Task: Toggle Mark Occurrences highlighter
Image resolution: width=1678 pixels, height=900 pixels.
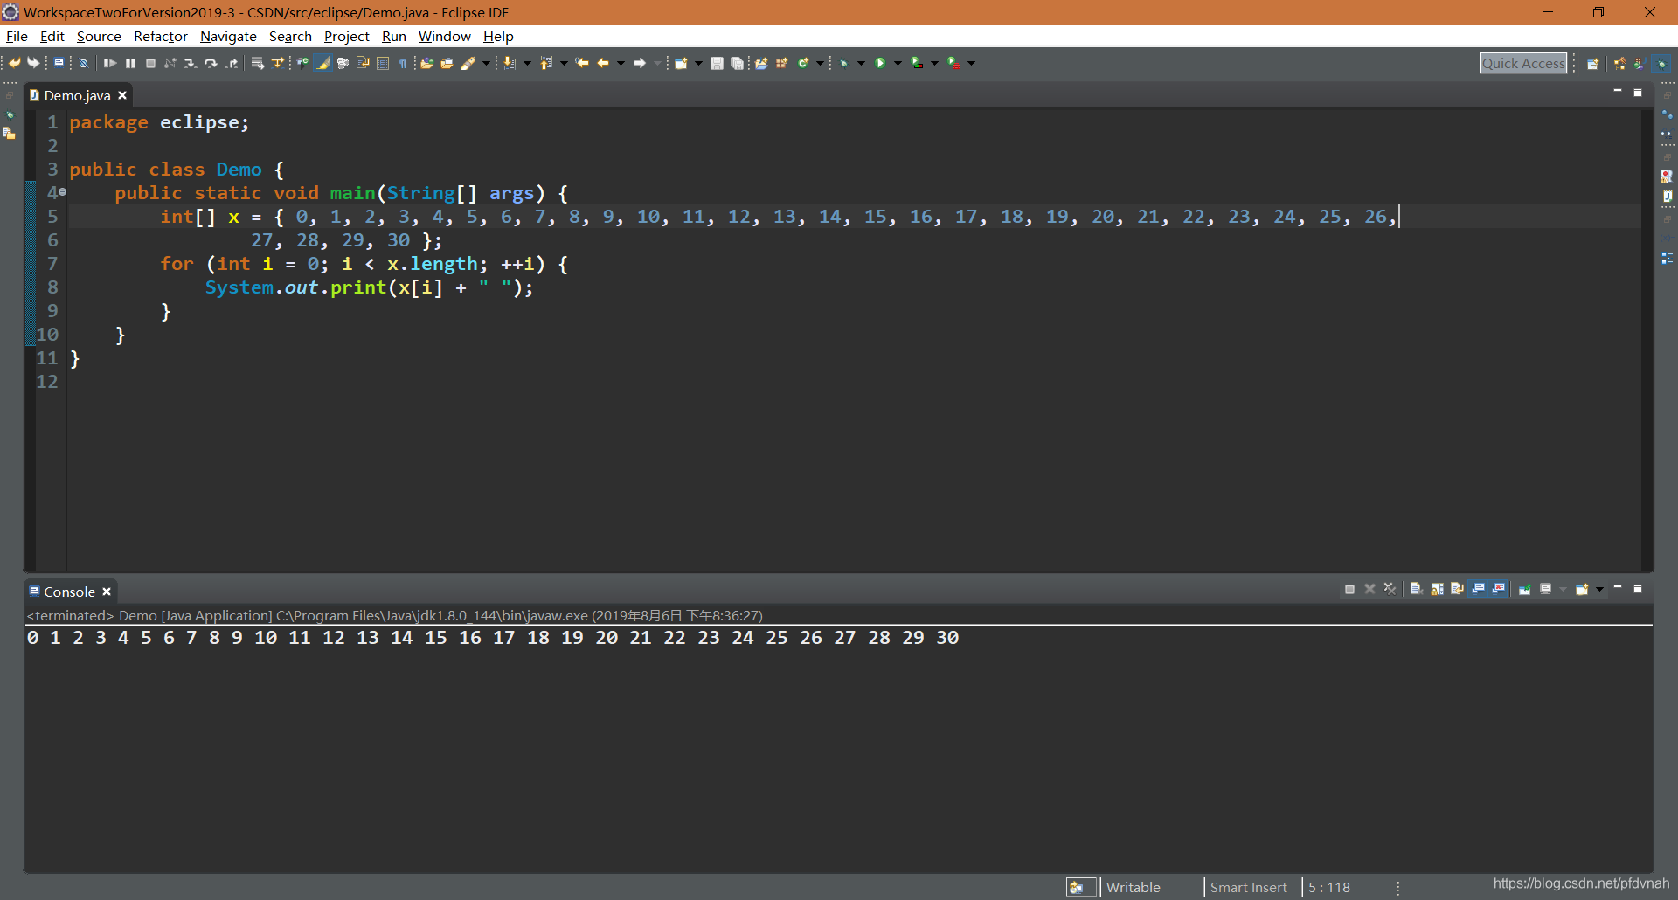Action: tap(322, 63)
